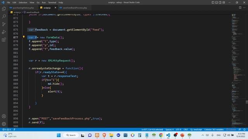Open the Selection menu
The image size is (248, 139).
coord(23,3)
